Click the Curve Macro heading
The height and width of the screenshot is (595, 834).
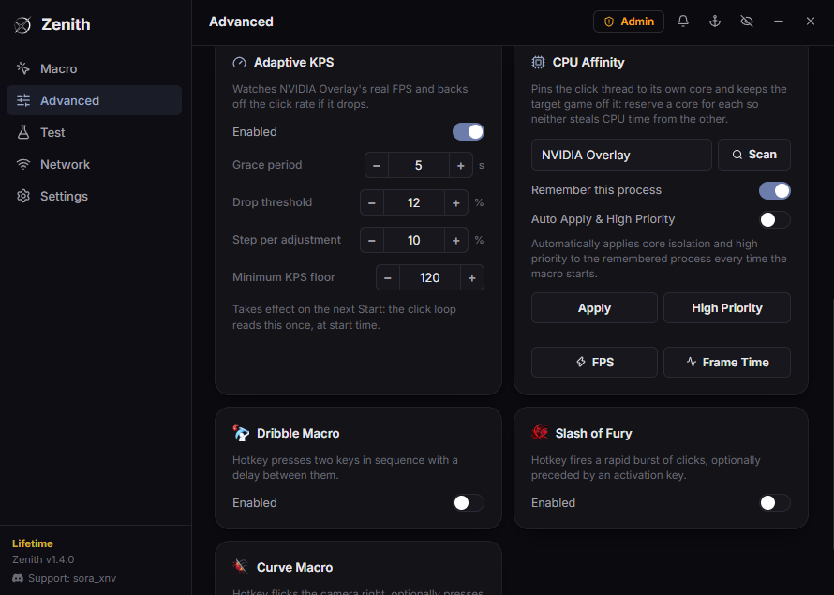[294, 567]
